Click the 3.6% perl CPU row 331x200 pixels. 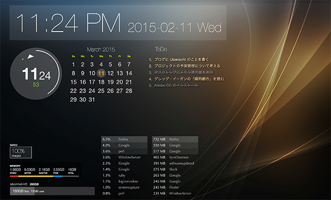[x=124, y=151]
